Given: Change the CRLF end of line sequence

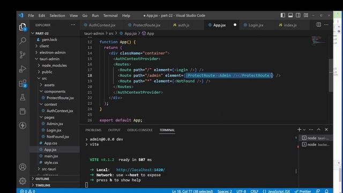Looking at the screenshot, I should 254,191.
